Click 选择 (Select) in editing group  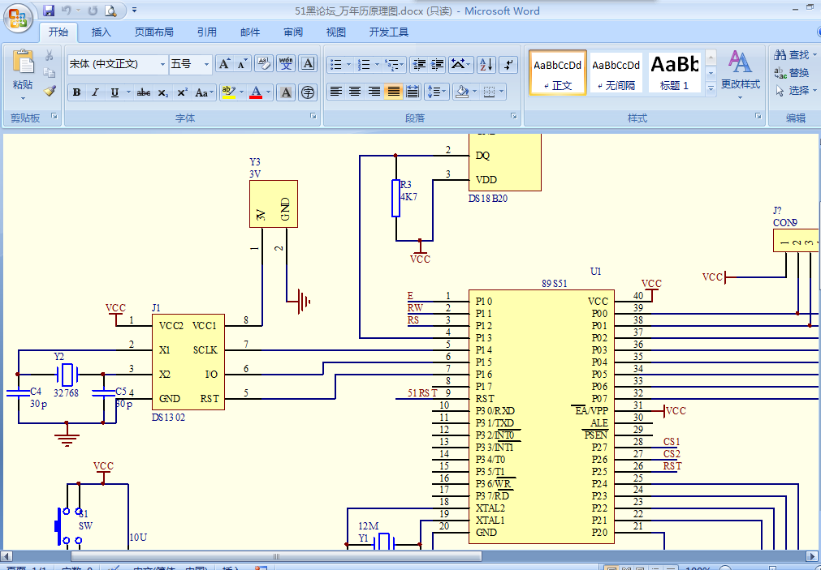pos(795,91)
